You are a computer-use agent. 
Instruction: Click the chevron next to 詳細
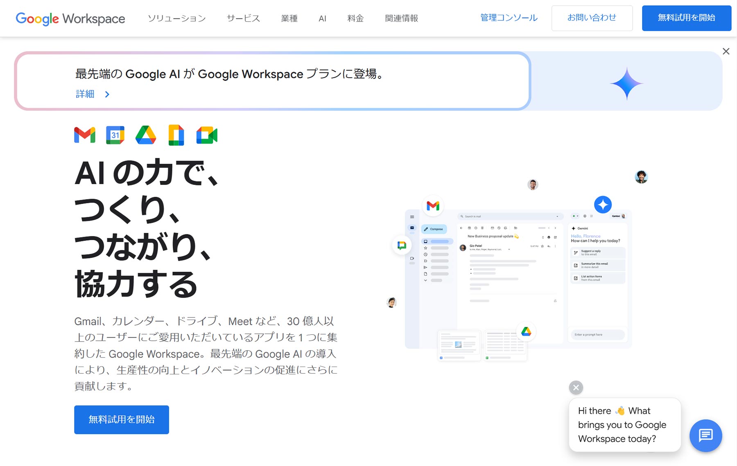coord(107,94)
